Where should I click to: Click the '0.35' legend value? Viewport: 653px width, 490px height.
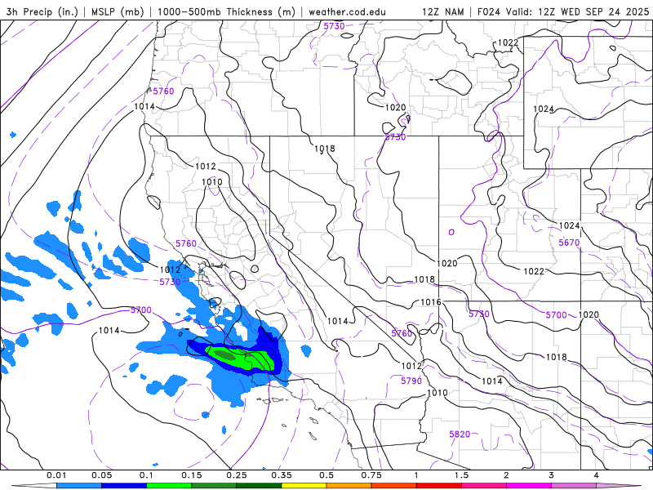(282, 475)
